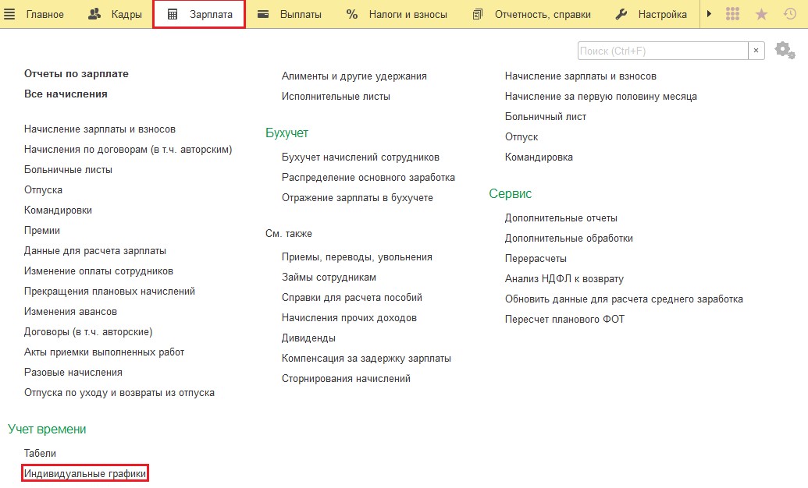The height and width of the screenshot is (488, 808).
Task: Open Перерасчеты
Action: [536, 258]
